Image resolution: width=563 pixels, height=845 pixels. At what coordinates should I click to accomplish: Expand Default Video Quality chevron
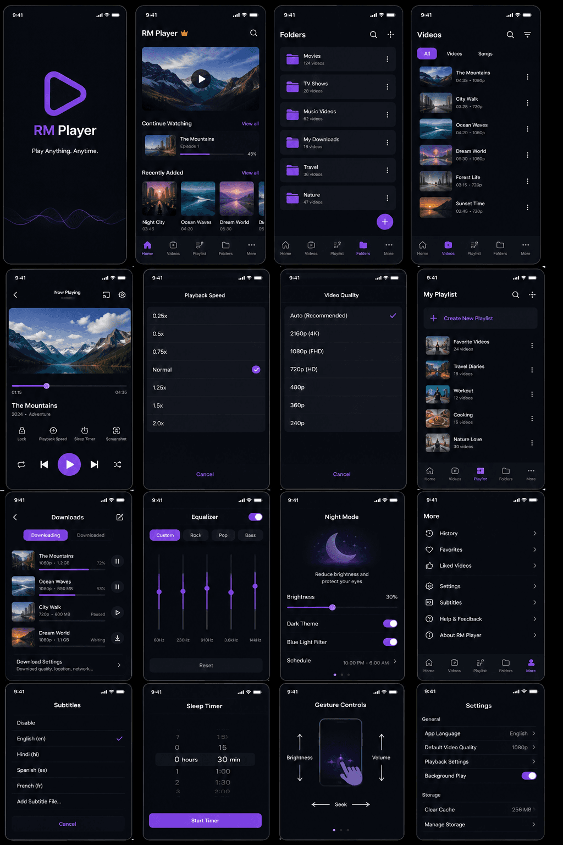[534, 747]
